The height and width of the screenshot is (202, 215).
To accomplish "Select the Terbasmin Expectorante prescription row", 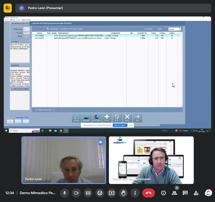I will 106,36.
